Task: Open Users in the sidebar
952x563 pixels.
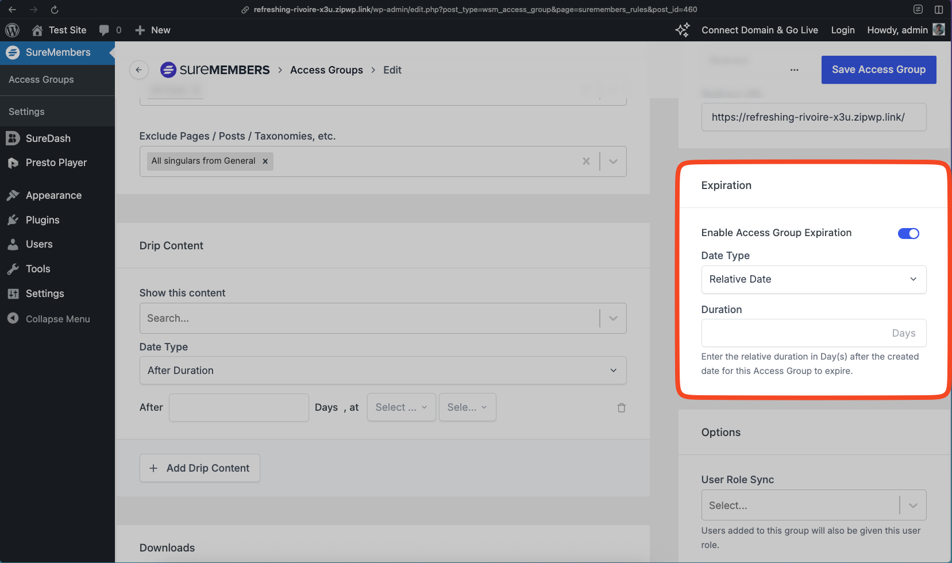Action: [39, 244]
